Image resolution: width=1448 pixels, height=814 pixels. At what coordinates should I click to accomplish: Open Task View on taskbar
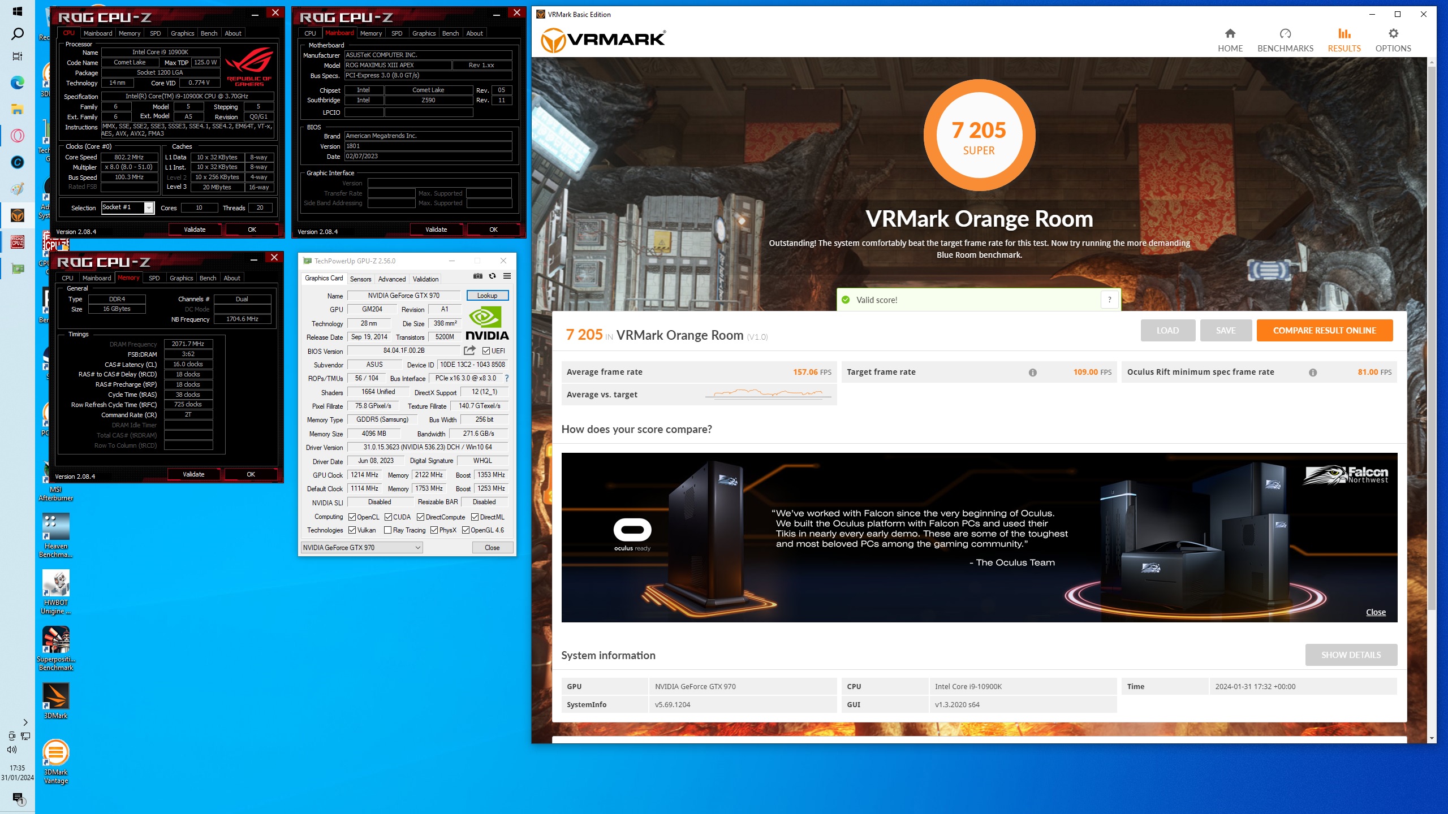click(18, 57)
